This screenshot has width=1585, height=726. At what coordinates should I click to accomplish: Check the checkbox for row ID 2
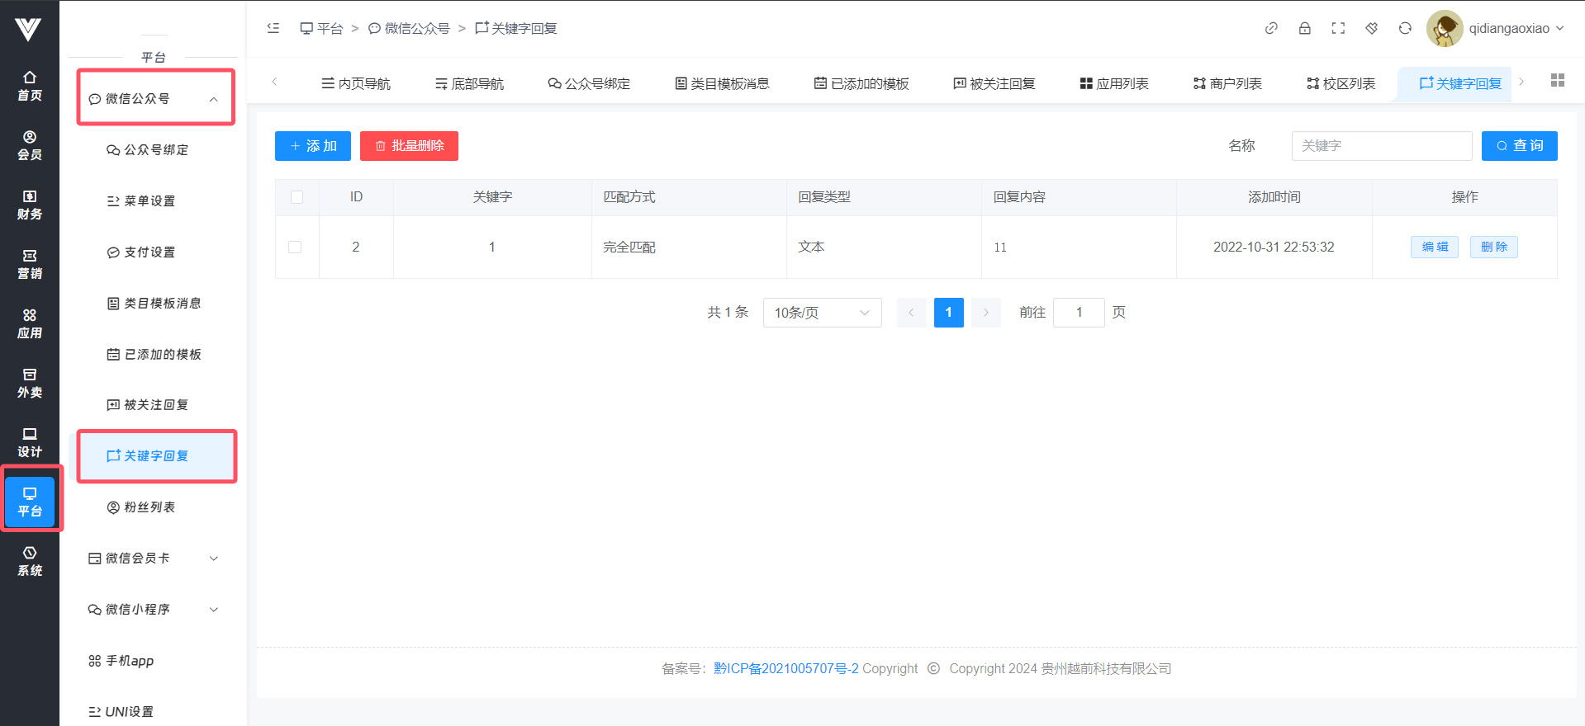tap(295, 247)
